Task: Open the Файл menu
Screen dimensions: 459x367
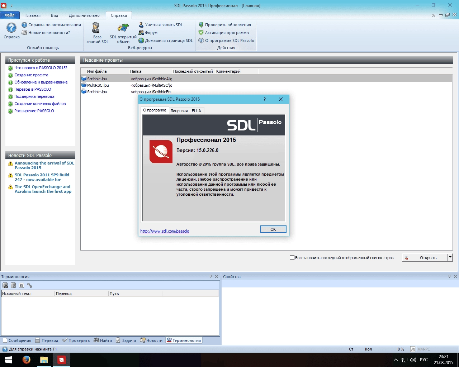Action: click(x=10, y=15)
